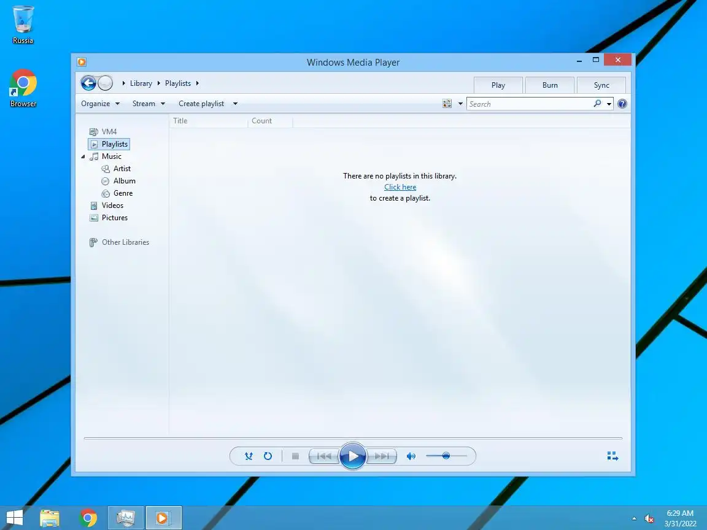Viewport: 707px width, 530px height.
Task: Click Playlists in the breadcrumb
Action: click(178, 83)
